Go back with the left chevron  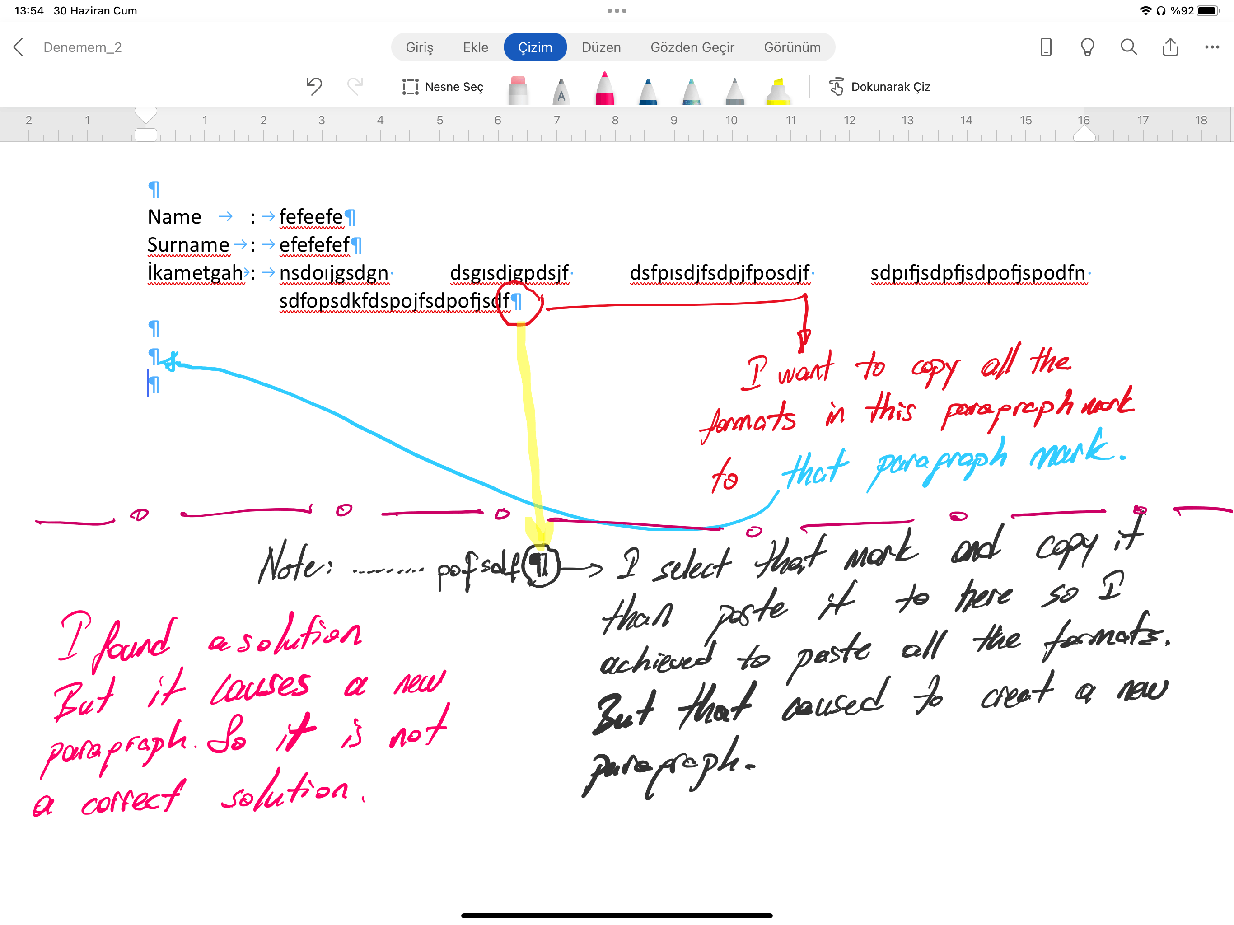click(x=19, y=47)
